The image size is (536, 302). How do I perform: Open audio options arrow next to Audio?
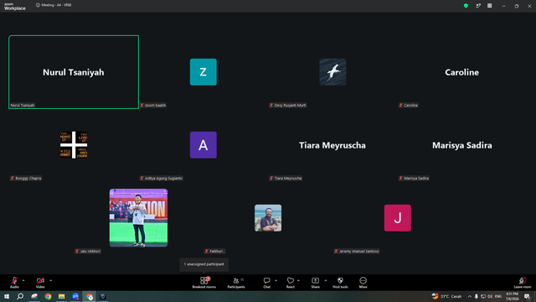(x=23, y=280)
